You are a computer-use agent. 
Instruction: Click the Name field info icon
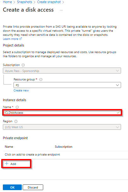[17, 107]
